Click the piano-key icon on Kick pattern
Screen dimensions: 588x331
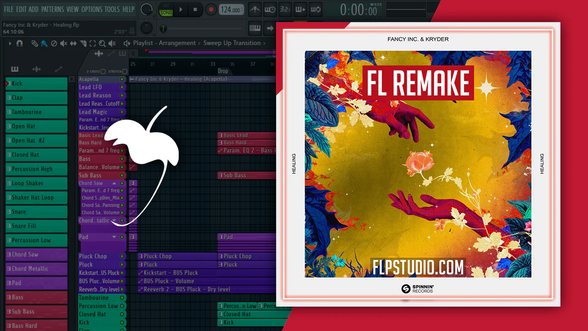(9, 84)
